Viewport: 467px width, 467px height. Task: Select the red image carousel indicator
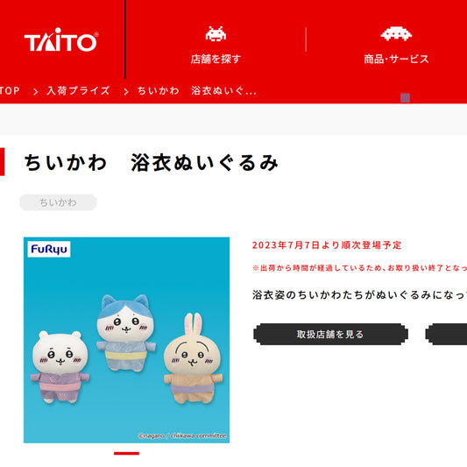tap(126, 453)
